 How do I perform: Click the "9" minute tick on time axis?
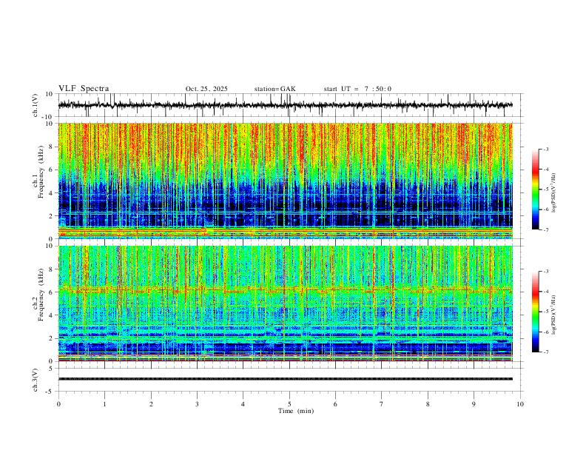(474, 404)
